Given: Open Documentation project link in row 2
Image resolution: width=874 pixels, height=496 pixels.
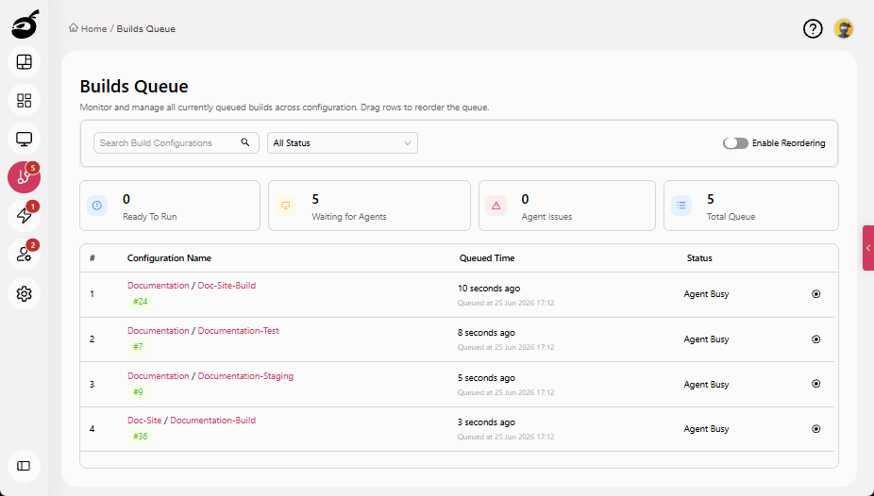Looking at the screenshot, I should (x=159, y=330).
